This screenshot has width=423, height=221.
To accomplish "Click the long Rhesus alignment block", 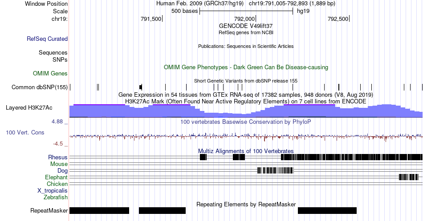I will click(x=352, y=157).
